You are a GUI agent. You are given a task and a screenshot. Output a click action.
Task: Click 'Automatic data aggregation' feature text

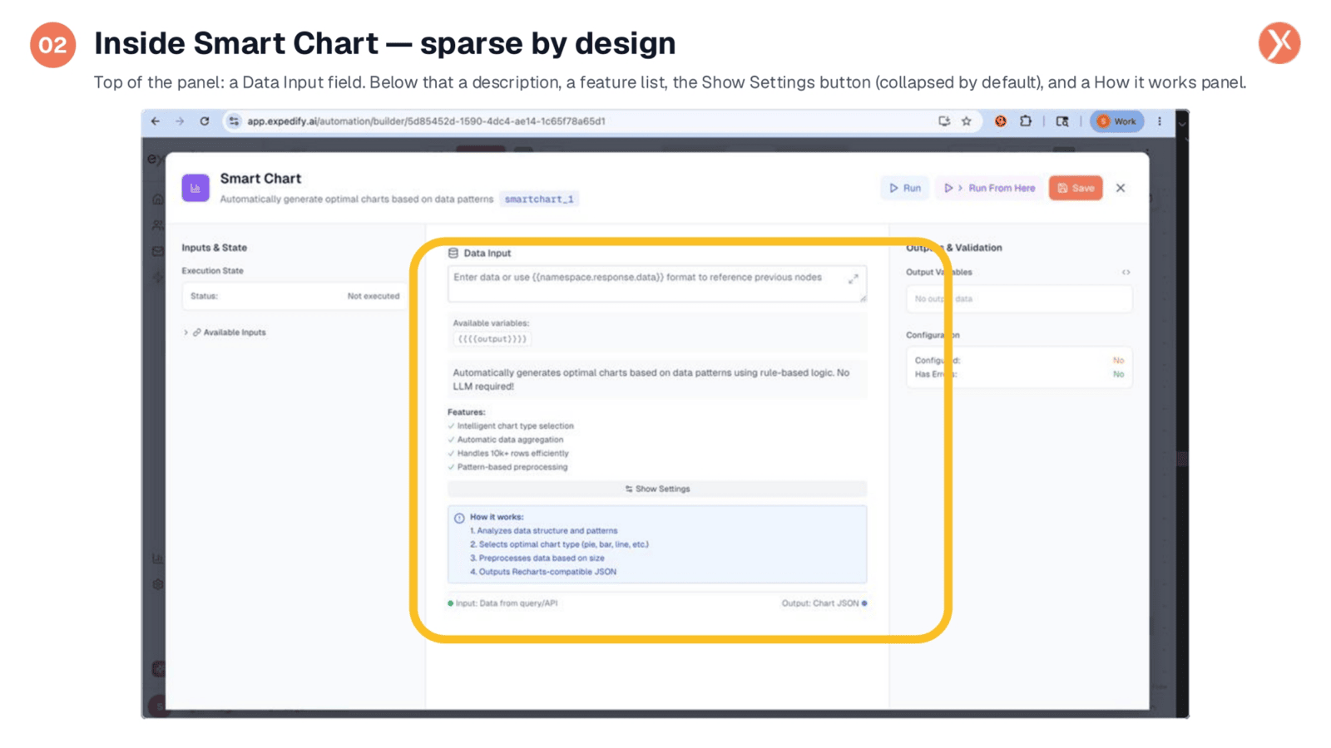[x=510, y=440]
